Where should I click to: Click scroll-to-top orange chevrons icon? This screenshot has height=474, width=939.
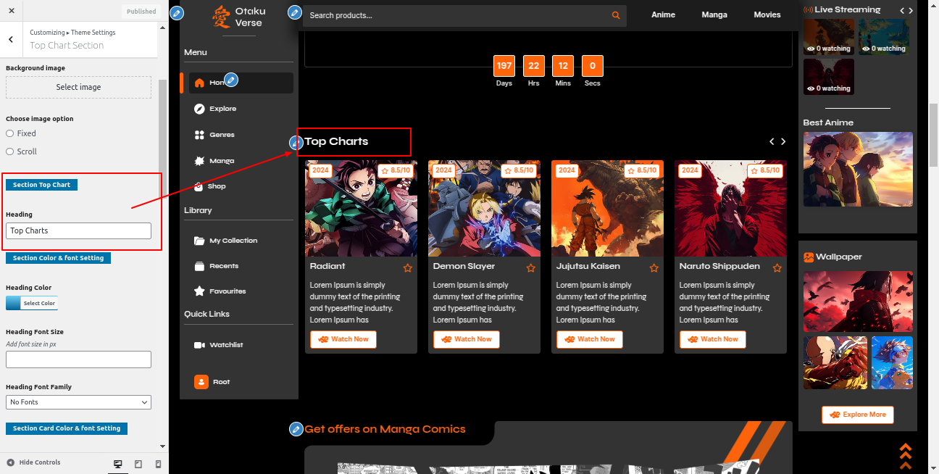click(905, 456)
